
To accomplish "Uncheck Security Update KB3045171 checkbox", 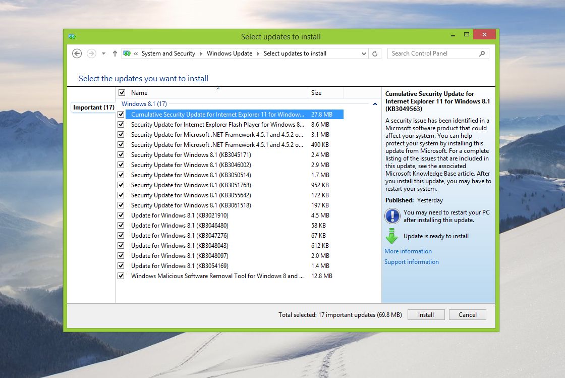I will coord(121,154).
